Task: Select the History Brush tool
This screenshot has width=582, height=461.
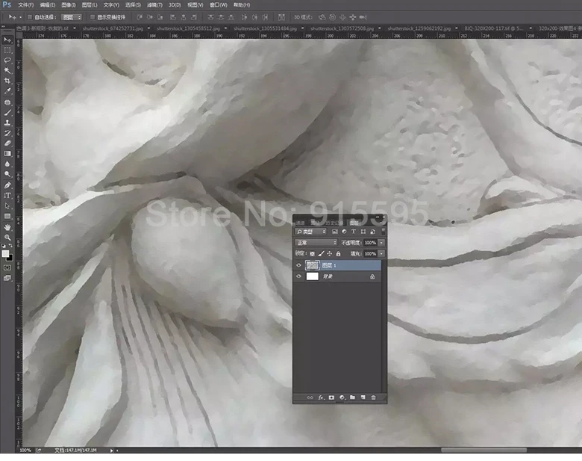Action: (7, 133)
